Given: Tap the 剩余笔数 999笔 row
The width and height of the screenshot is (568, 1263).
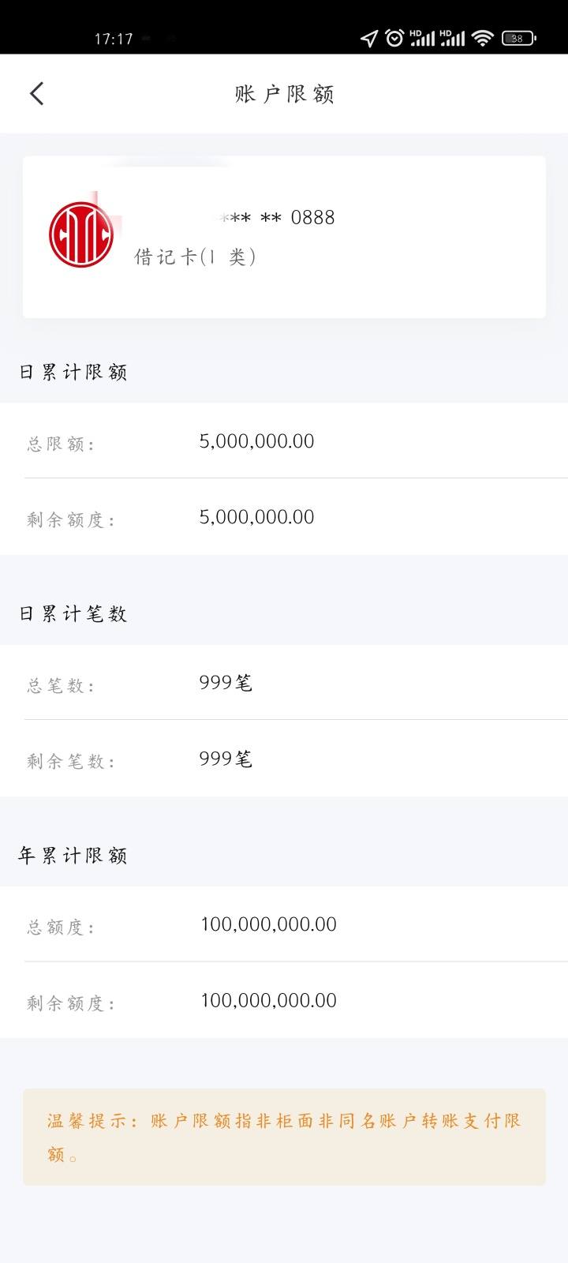Looking at the screenshot, I should 284,759.
